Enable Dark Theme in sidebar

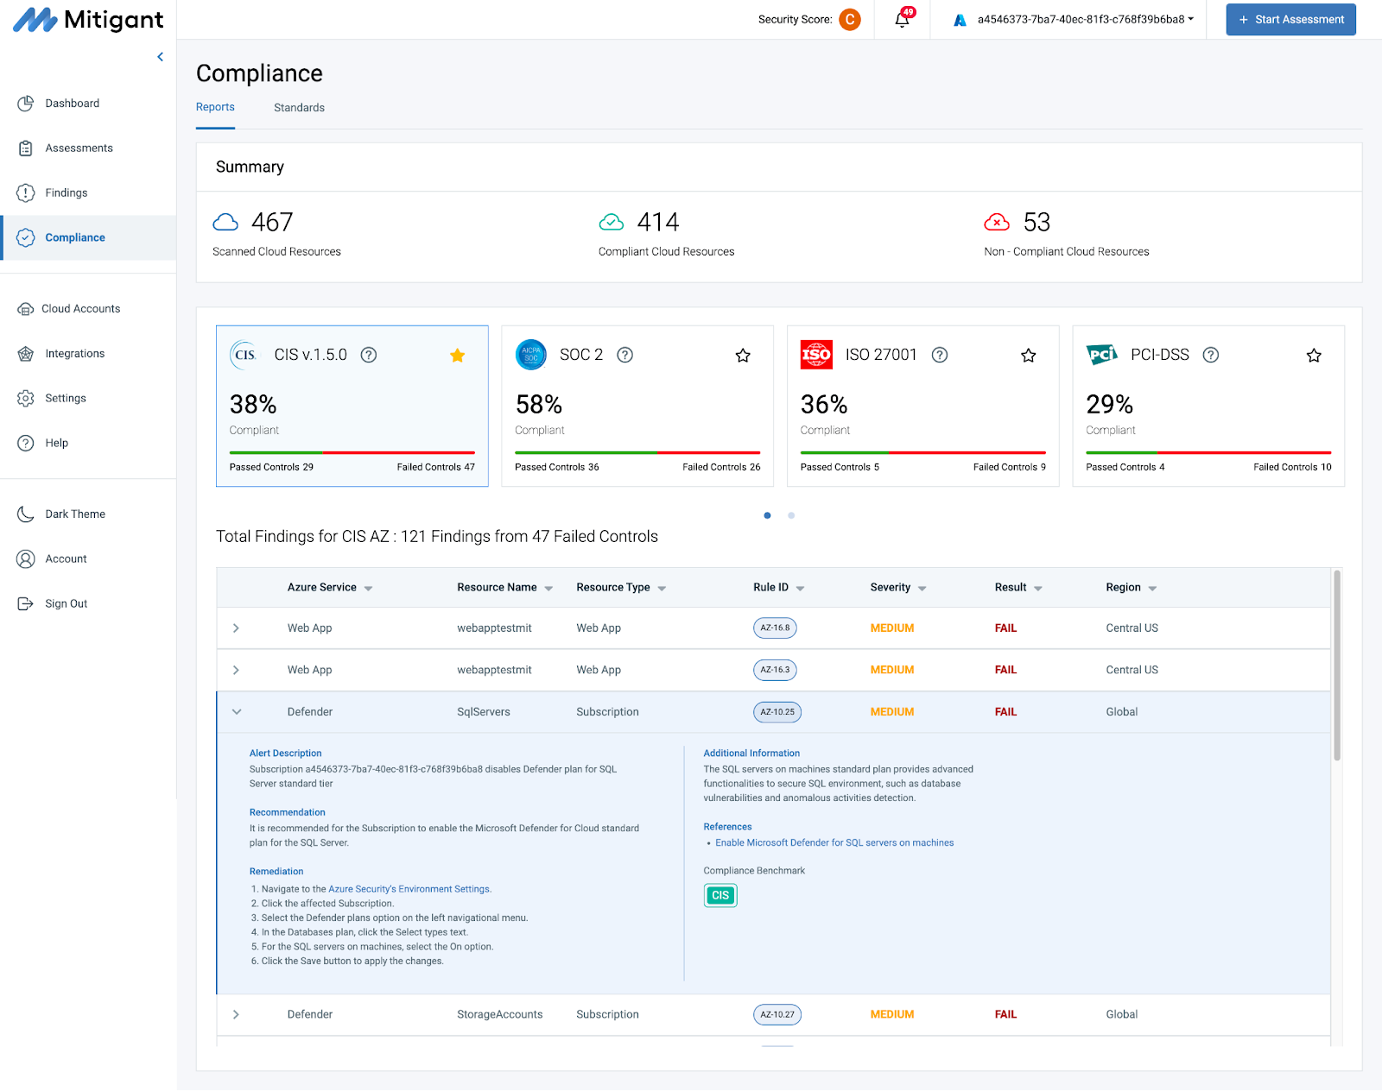click(x=74, y=514)
